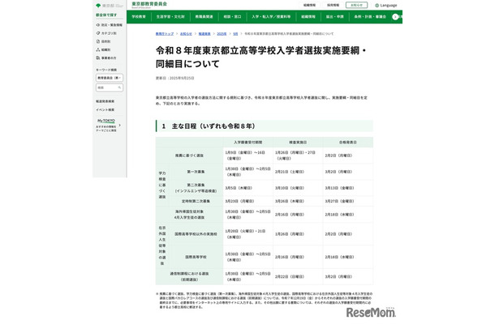This screenshot has height=324, width=495.
Task: Click the キーワード検索 sidebar label
Action: click(106, 70)
